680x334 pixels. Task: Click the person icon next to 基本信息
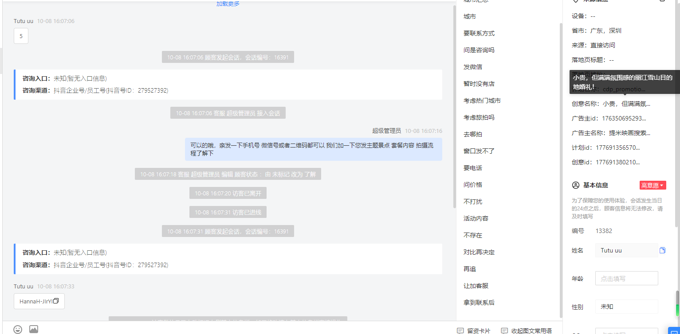576,185
